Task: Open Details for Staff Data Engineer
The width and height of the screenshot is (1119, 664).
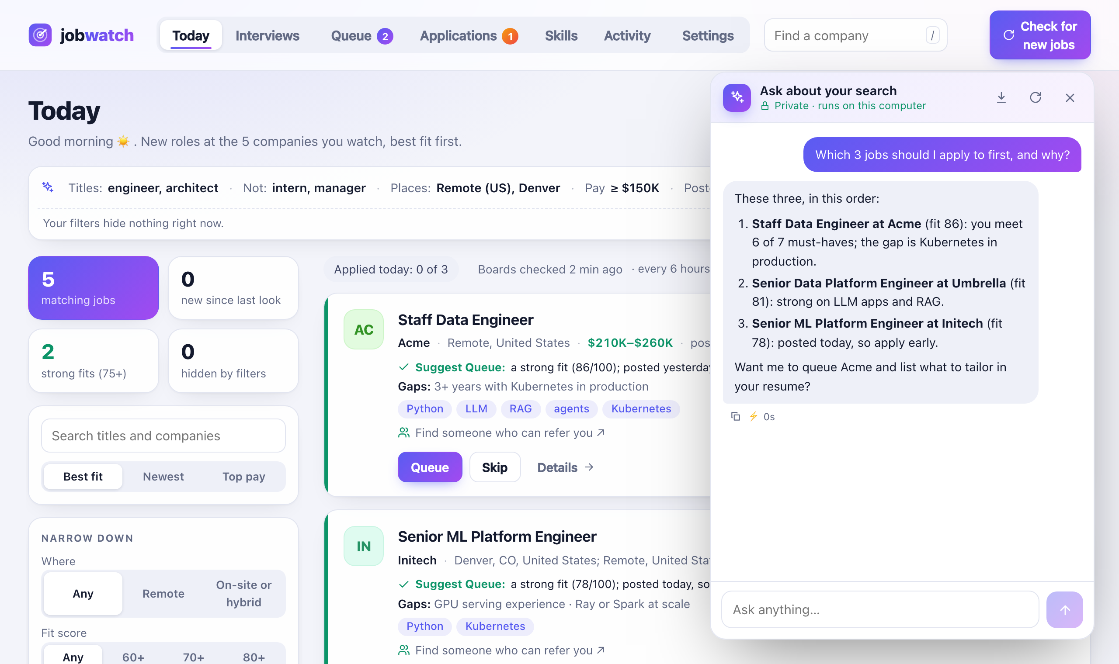Action: [x=565, y=467]
